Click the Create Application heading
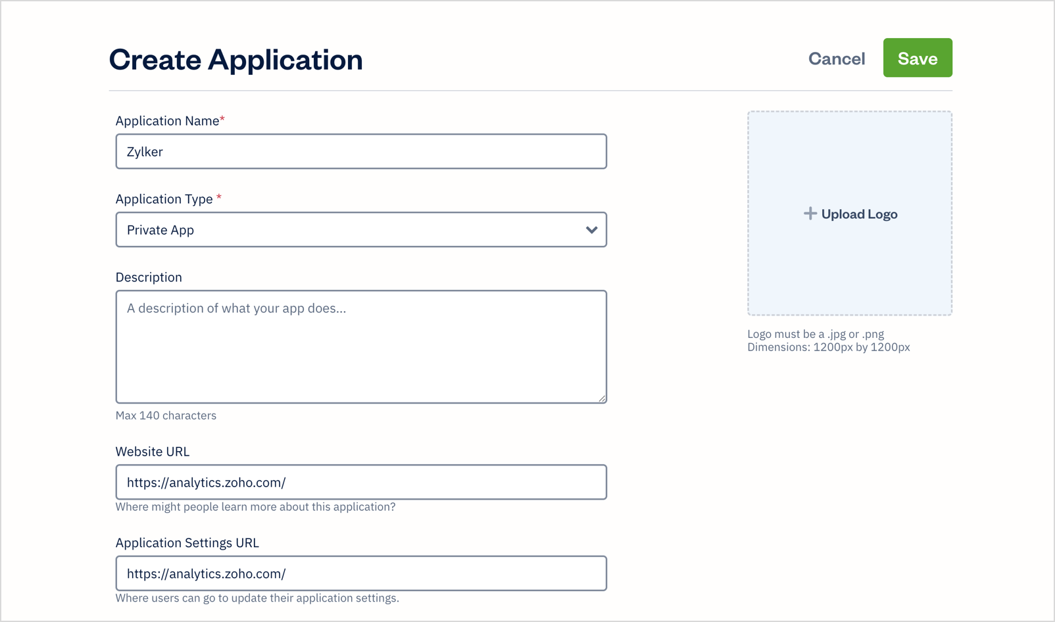This screenshot has width=1055, height=622. pos(235,60)
